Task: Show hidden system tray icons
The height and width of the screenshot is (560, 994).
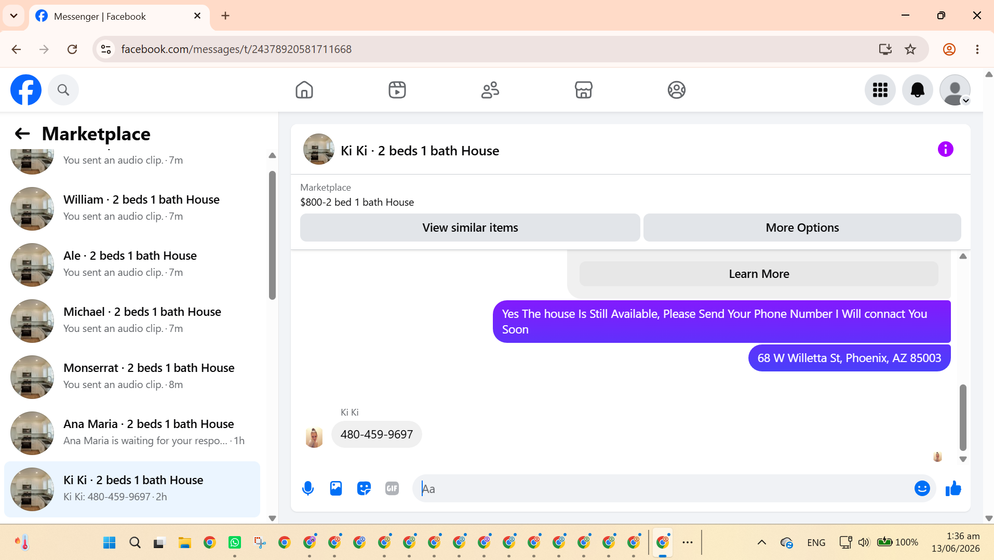Action: coord(762,542)
